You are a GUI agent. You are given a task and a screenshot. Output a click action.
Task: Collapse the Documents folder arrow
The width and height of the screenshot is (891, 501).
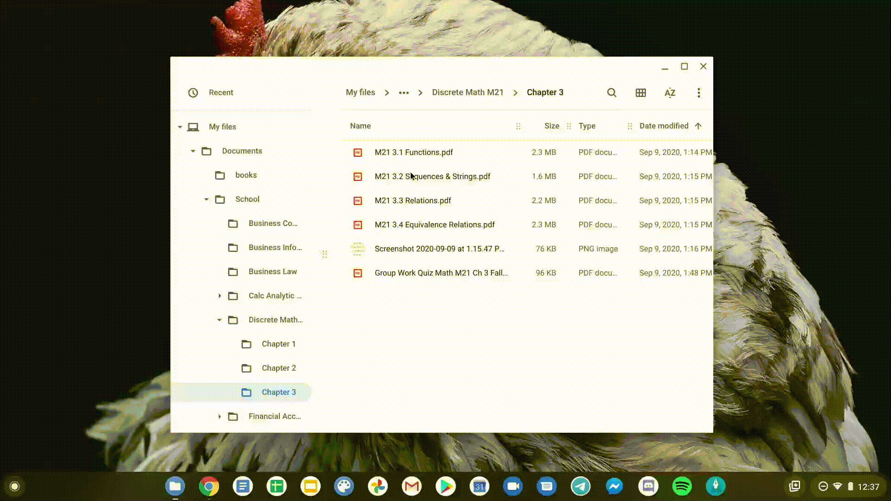(x=193, y=151)
